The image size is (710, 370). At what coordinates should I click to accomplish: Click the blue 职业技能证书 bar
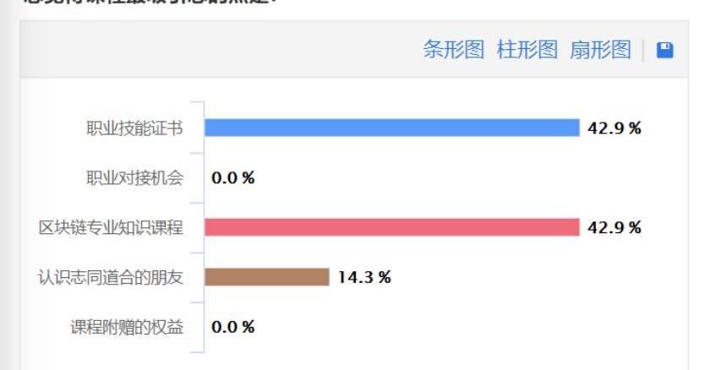(391, 128)
